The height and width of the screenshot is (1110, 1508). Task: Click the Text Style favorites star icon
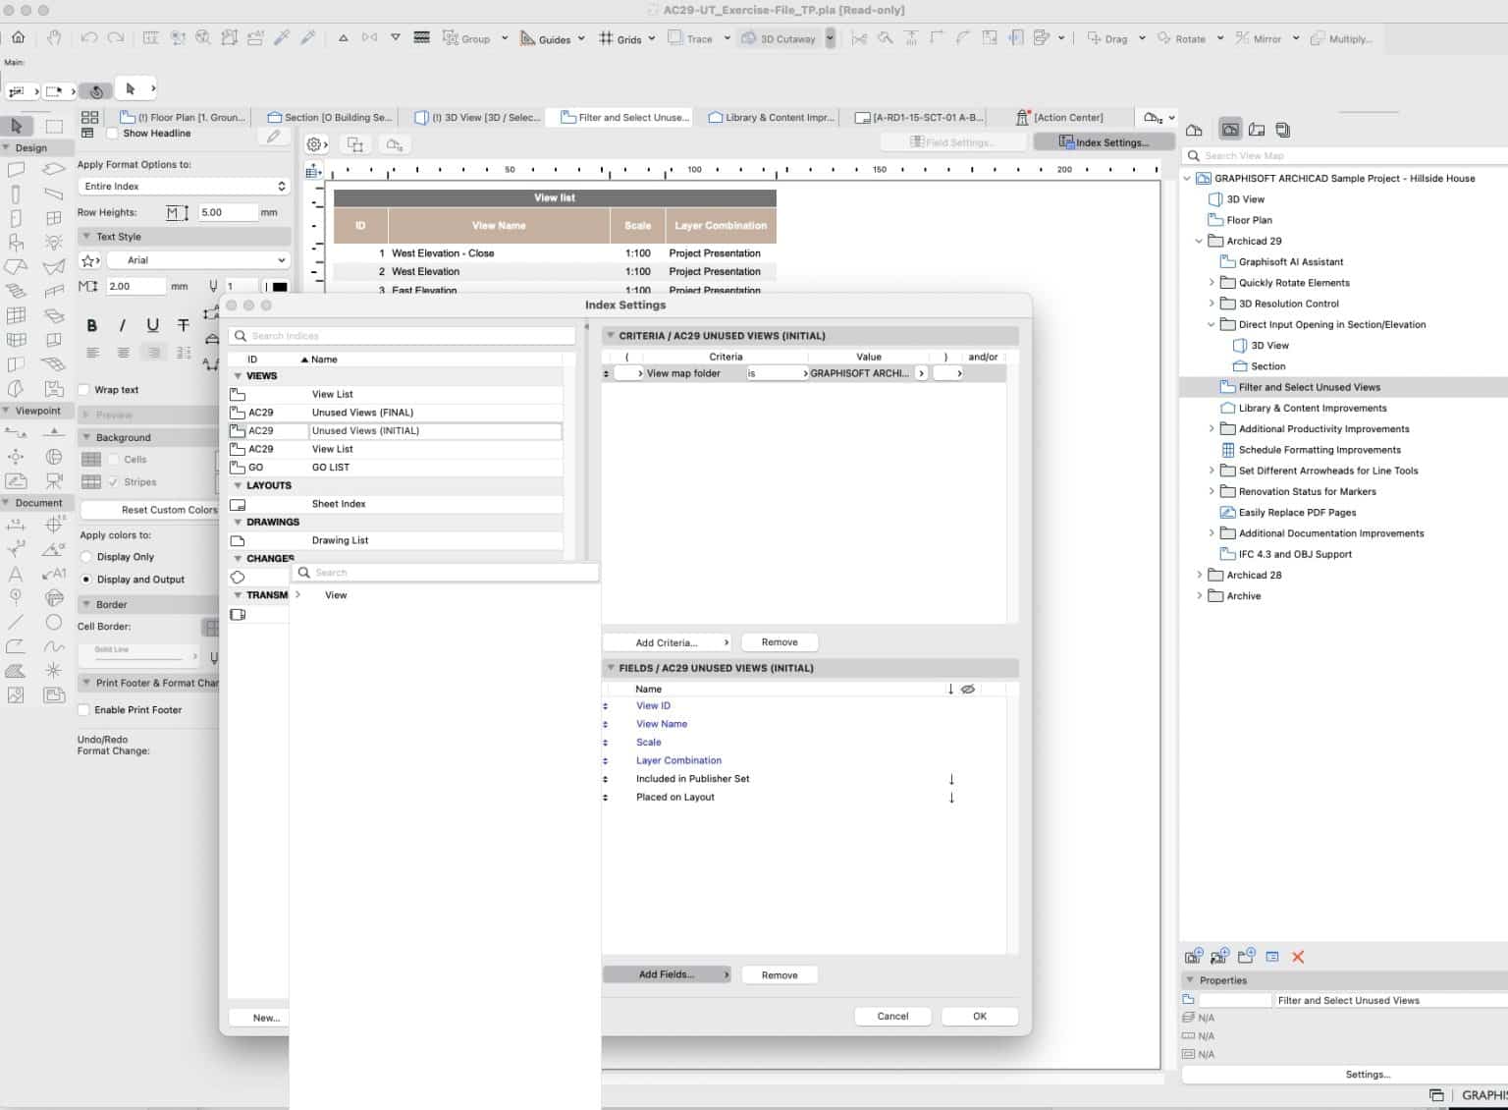point(90,260)
